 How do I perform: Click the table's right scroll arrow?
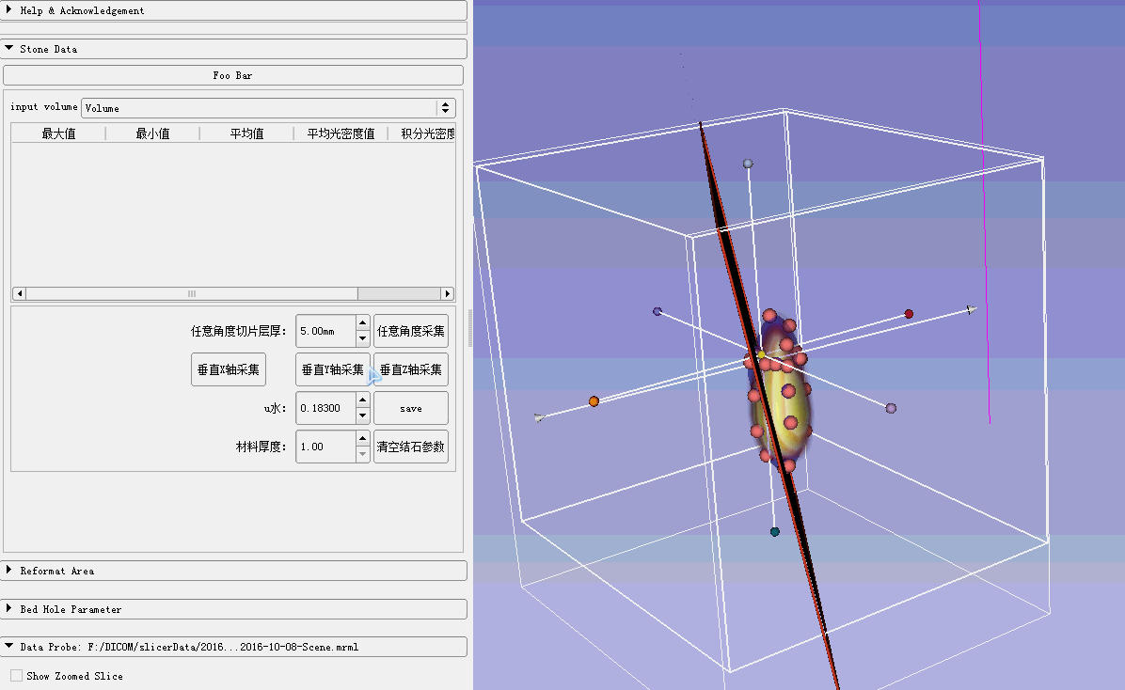[x=448, y=293]
